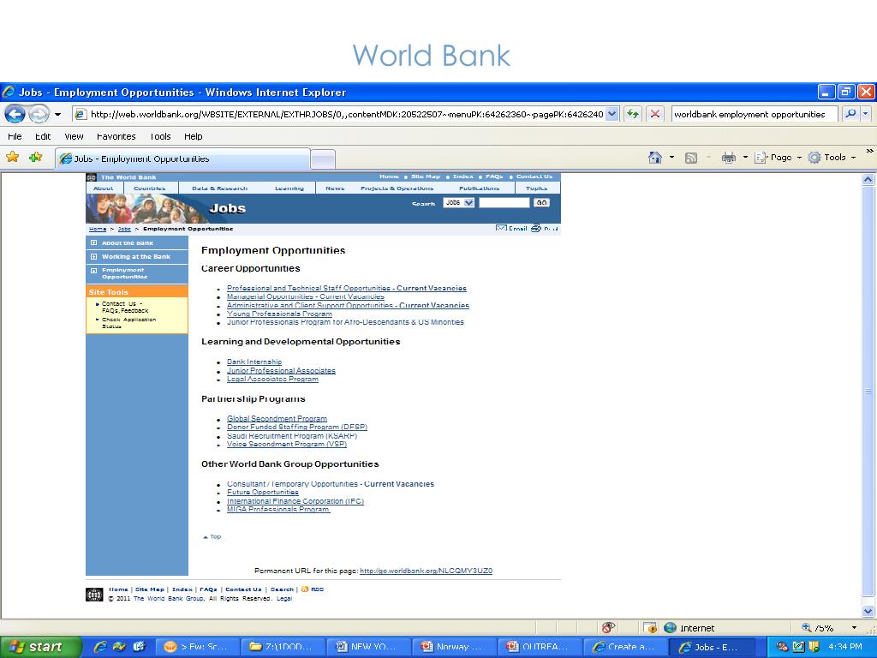Click the Print toolbar icon
This screenshot has height=658, width=877.
(728, 158)
